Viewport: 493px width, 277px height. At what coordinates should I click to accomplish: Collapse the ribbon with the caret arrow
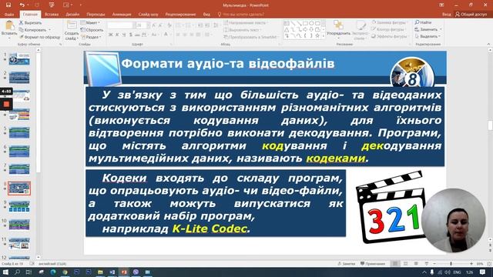[488, 45]
